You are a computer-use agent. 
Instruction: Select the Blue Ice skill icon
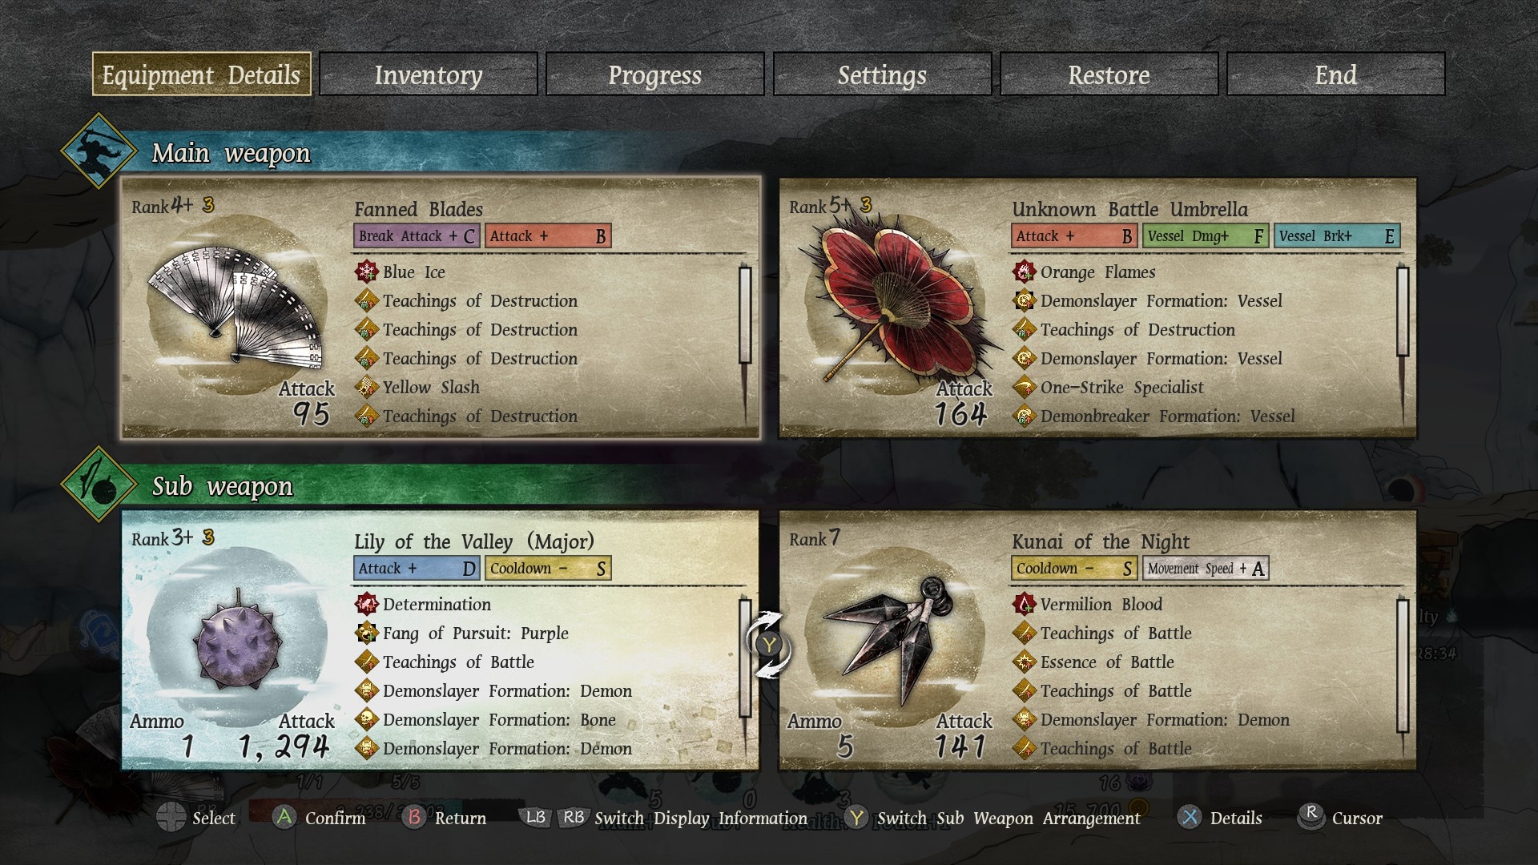tap(366, 272)
